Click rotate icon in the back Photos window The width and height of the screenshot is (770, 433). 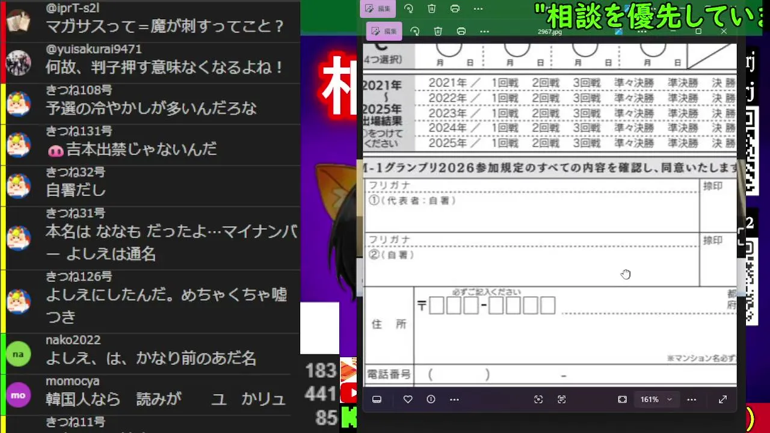coord(408,8)
